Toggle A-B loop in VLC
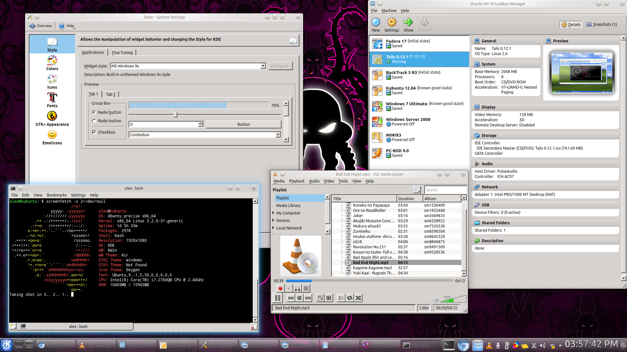 click(x=297, y=288)
